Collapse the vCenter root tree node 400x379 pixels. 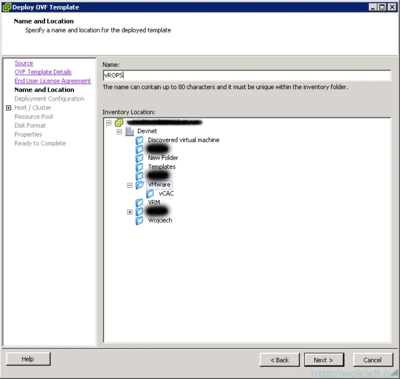point(108,122)
